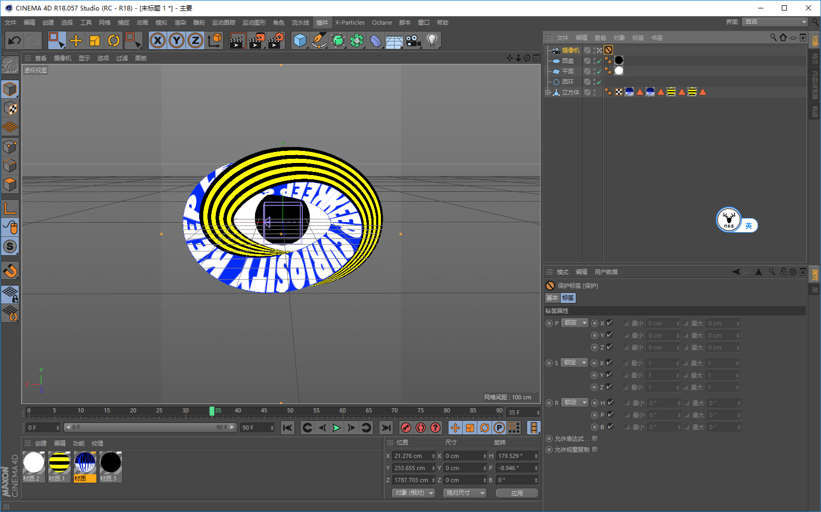
Task: Select the white 材质.2 material
Action: pos(34,466)
